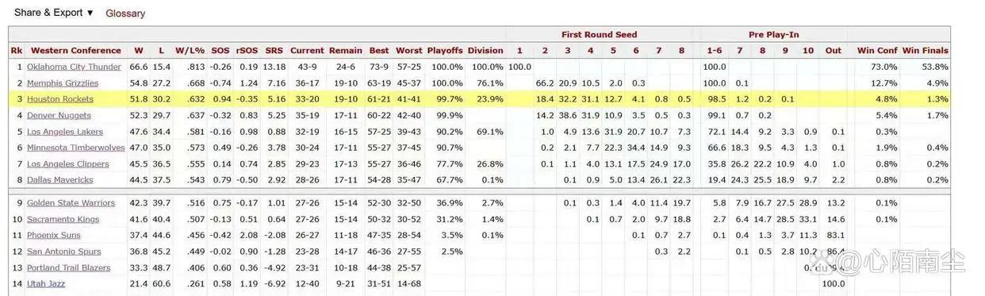Open the Dallas Mavericks team link

click(x=60, y=180)
